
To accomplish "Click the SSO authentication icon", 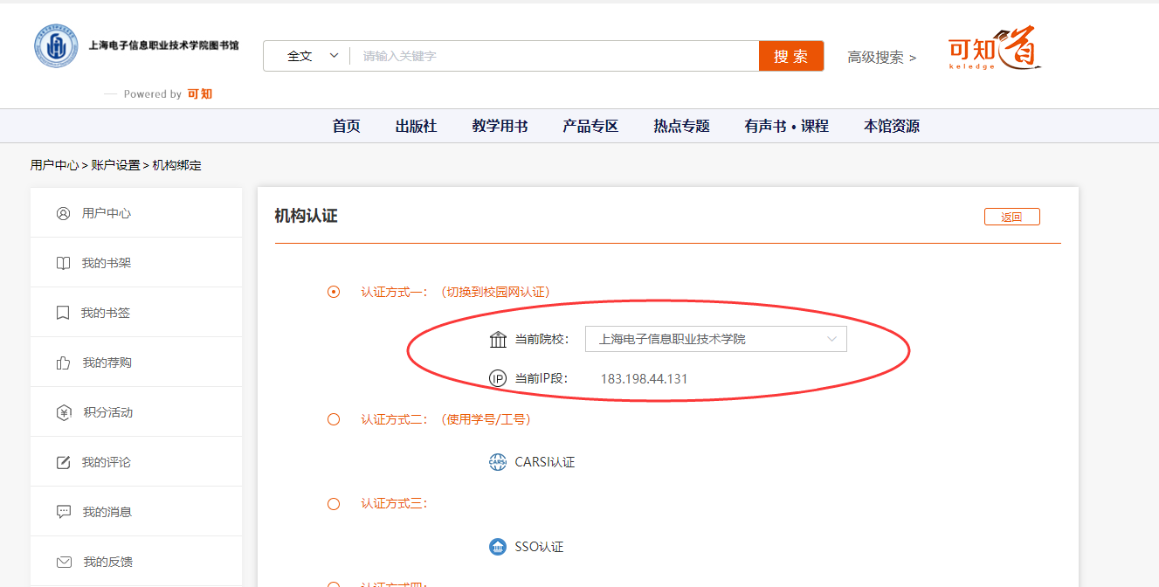I will [x=498, y=547].
